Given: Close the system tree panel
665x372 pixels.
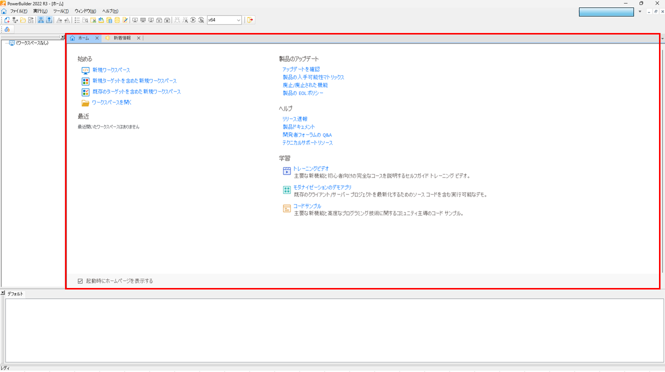Looking at the screenshot, I should pyautogui.click(x=62, y=37).
